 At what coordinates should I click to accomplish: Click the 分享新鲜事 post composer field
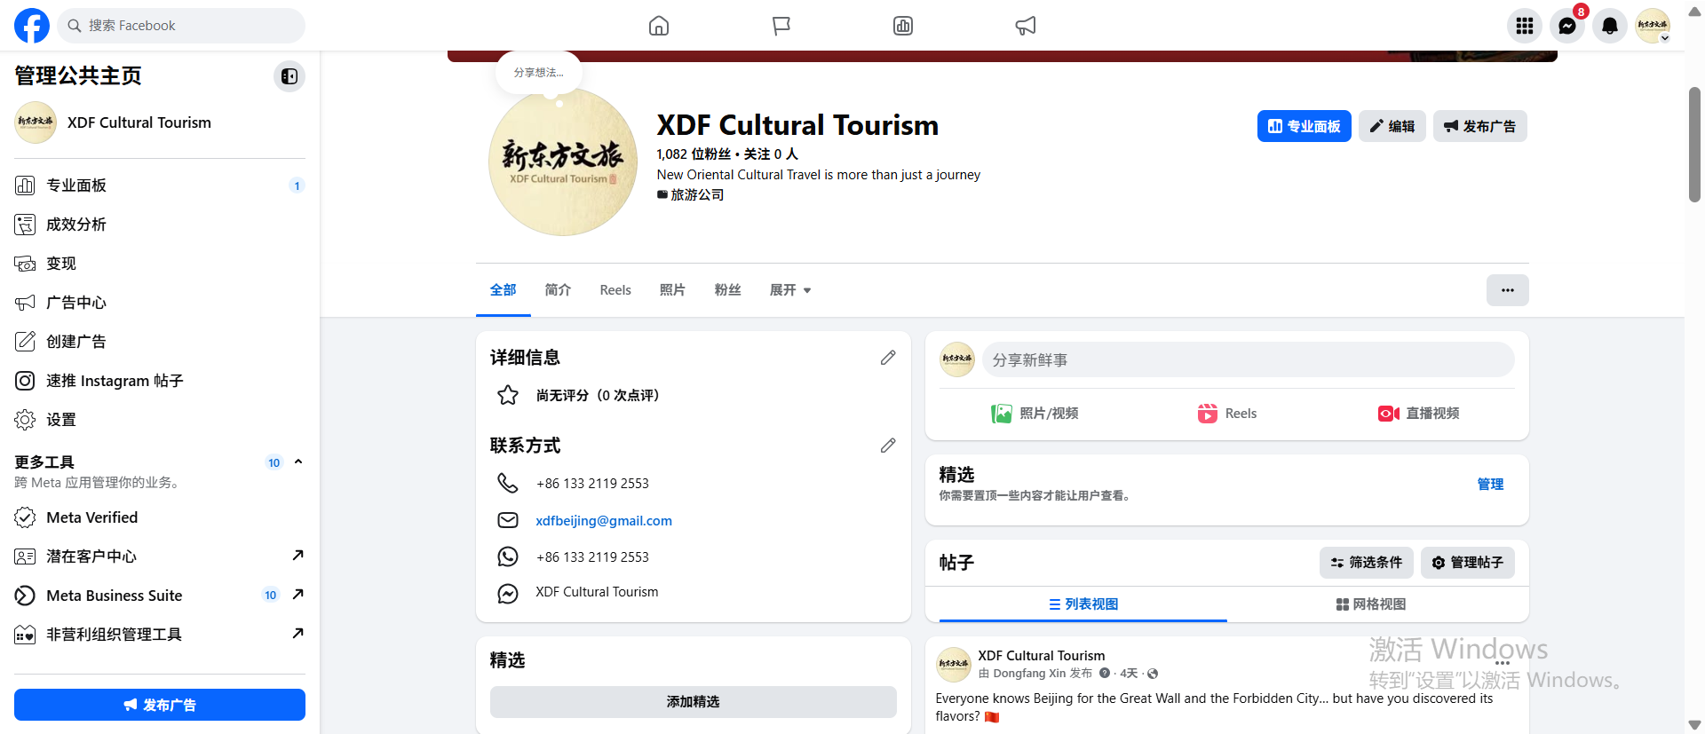click(x=1249, y=359)
